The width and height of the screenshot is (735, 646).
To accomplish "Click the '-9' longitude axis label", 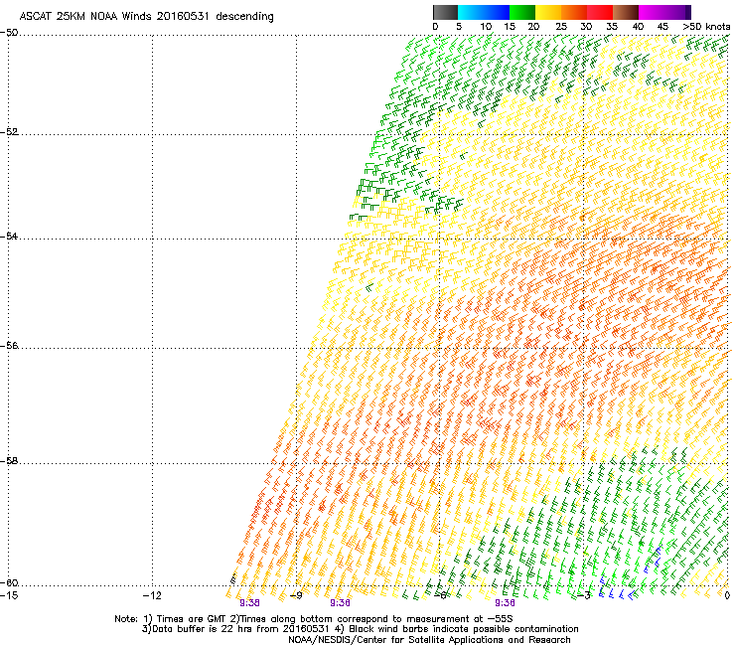I will pos(296,595).
